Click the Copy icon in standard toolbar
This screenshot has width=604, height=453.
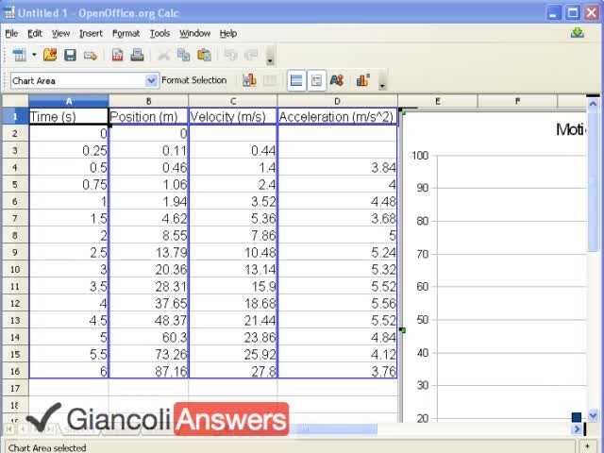[x=184, y=55]
